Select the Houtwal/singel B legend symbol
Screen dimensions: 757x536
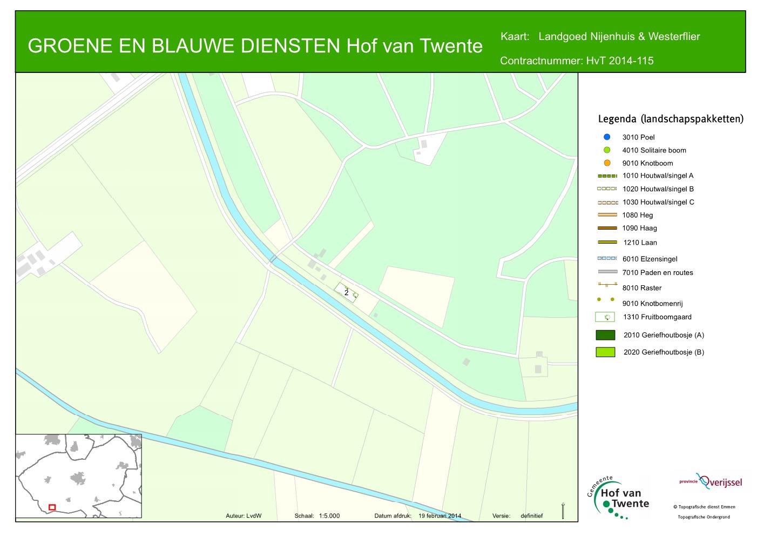click(x=607, y=189)
